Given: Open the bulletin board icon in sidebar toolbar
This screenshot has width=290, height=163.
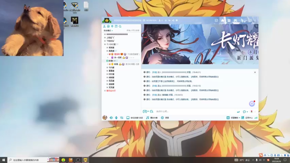Looking at the screenshot, I should click(116, 26).
